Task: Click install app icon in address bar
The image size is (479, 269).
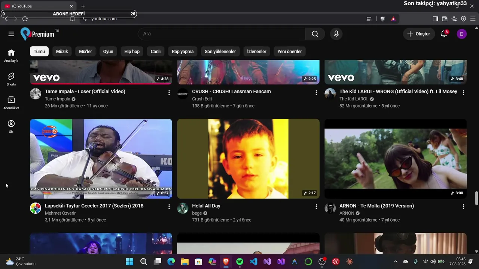Action: pyautogui.click(x=369, y=19)
